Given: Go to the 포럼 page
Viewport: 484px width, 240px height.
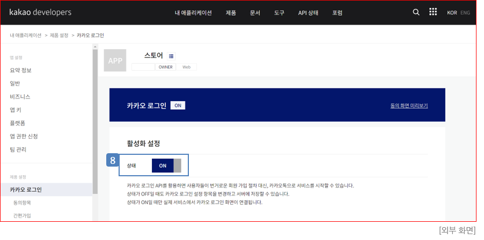Looking at the screenshot, I should (x=337, y=13).
